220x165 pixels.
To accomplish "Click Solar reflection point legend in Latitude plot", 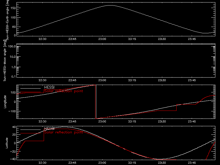I will tap(64, 132).
